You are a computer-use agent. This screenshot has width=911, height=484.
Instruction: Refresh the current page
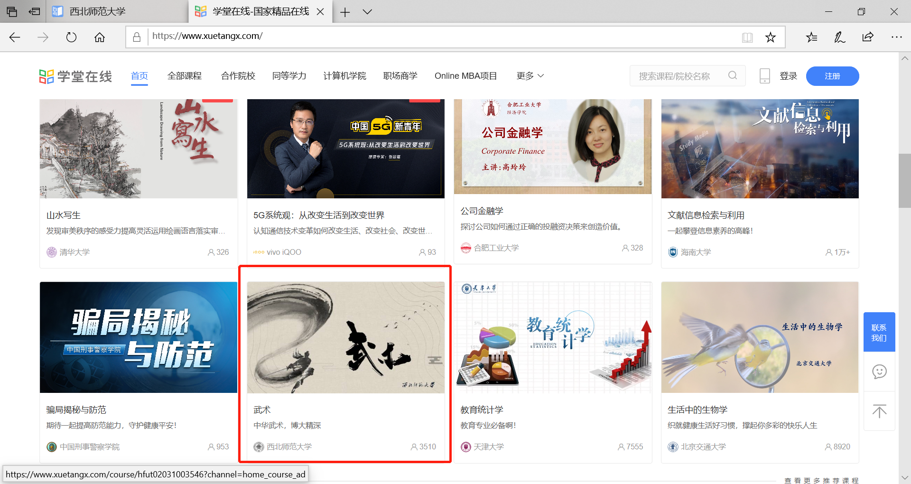pyautogui.click(x=71, y=37)
